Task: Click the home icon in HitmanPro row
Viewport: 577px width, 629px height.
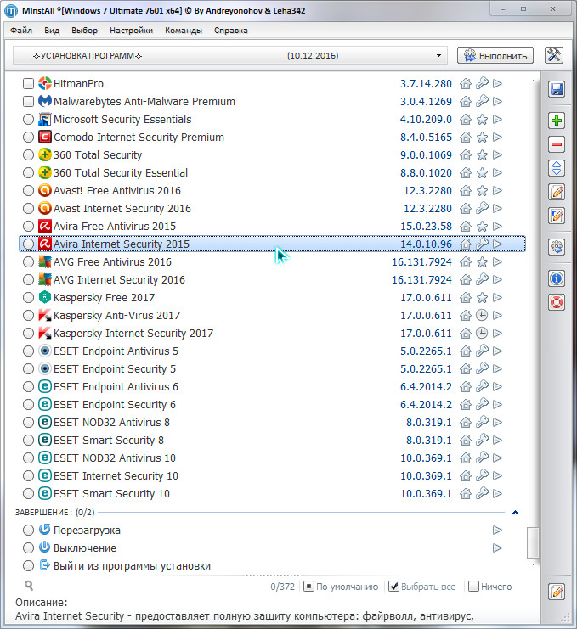Action: [466, 83]
